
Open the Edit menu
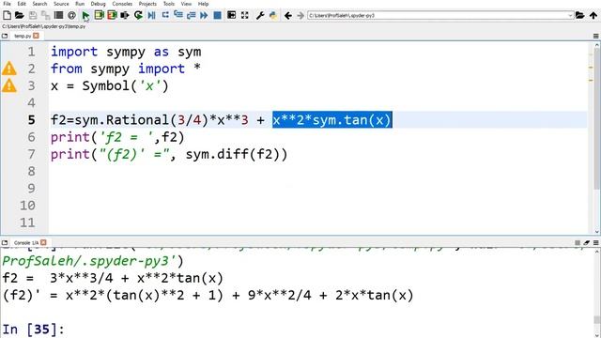22,4
